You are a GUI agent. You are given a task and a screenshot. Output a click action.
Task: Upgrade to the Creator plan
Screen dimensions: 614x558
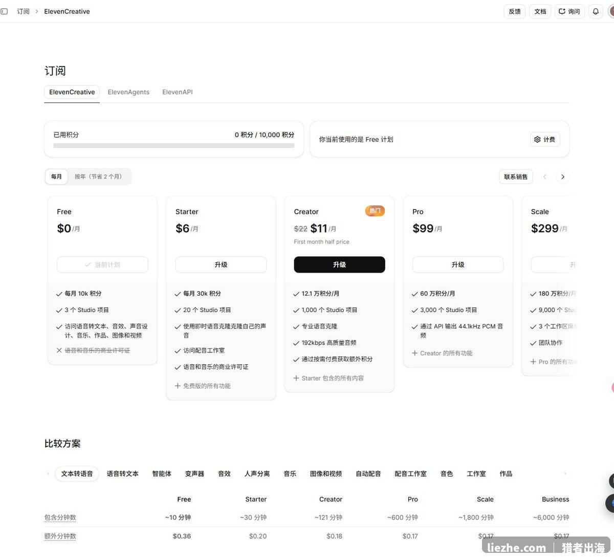coord(339,264)
